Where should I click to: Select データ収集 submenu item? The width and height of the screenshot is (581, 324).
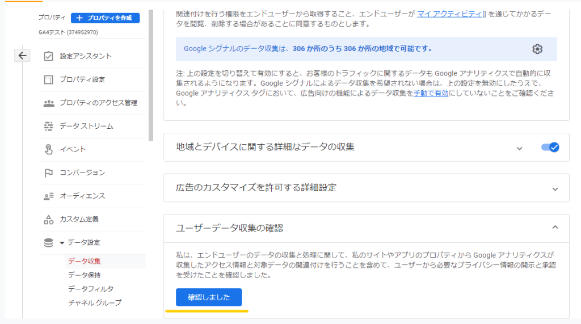tap(84, 262)
